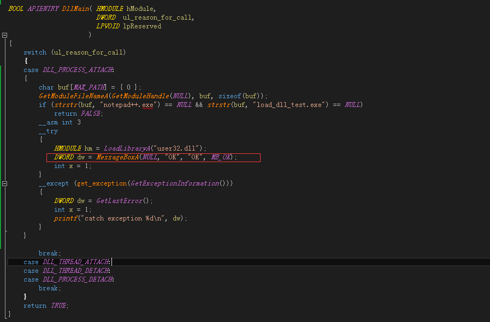Collapse the __except block fold marker
Screen dimensions: 490x322
[5, 183]
